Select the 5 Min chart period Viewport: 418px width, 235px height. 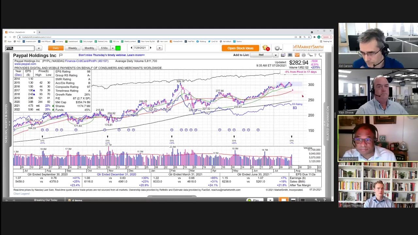104,48
